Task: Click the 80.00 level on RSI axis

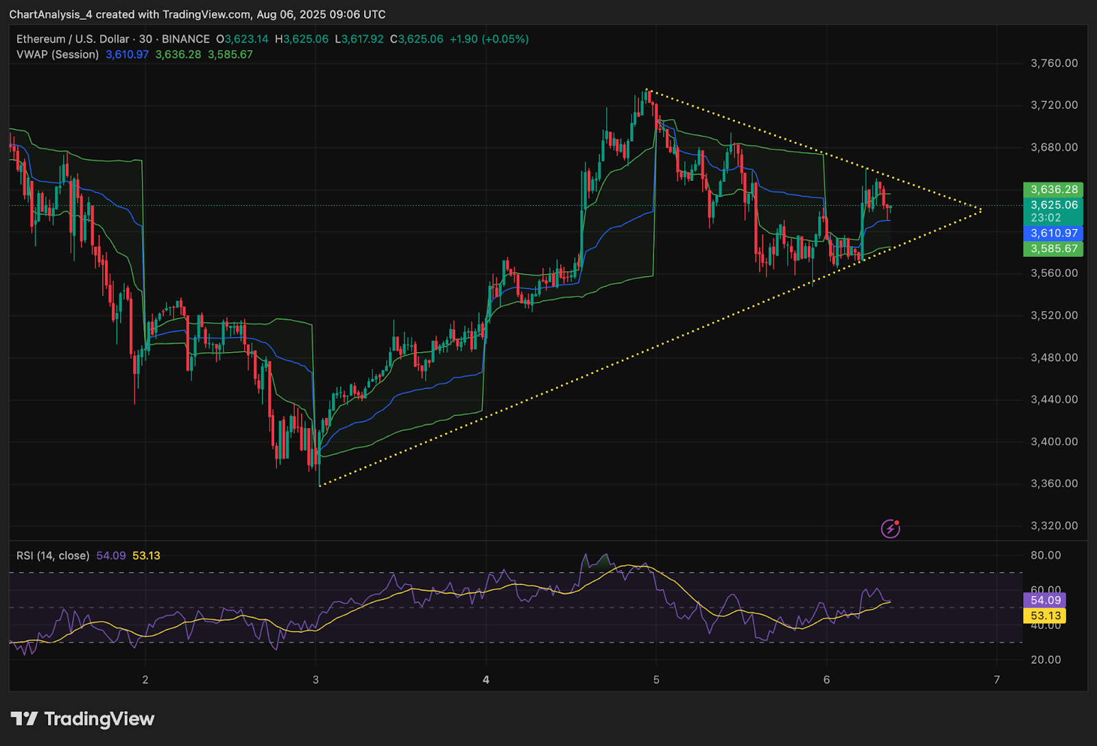Action: [1045, 555]
